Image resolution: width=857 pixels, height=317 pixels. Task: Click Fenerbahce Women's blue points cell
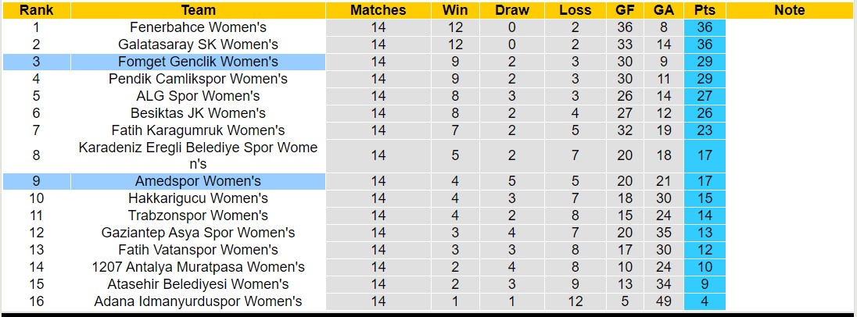click(705, 27)
